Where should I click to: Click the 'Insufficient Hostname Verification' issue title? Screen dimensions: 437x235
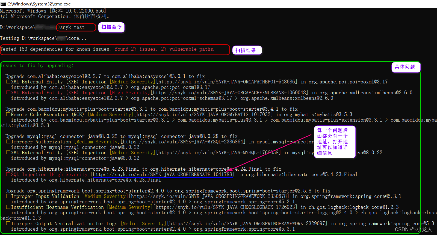[57, 207]
